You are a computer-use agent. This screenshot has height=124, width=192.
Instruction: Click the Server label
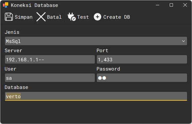pyautogui.click(x=13, y=51)
